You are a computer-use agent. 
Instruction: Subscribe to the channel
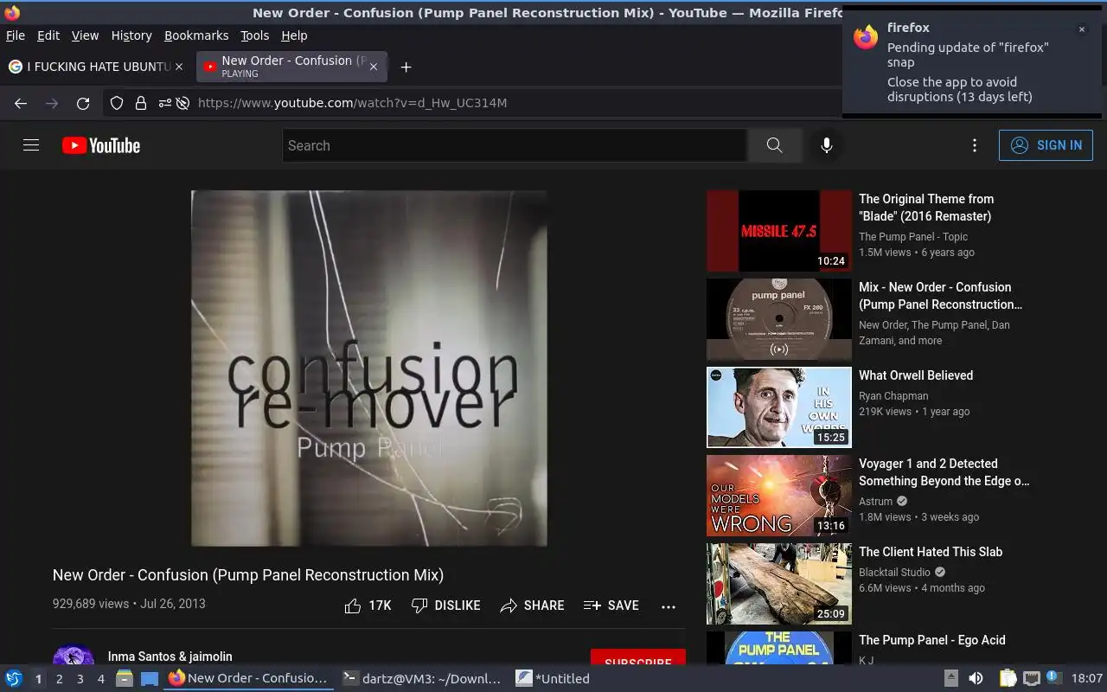point(638,659)
